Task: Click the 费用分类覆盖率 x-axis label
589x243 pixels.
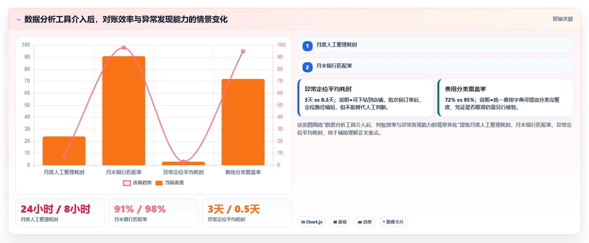Action: coord(243,172)
